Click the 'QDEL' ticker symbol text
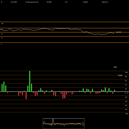The width and height of the screenshot is (129, 129). coord(86,2)
